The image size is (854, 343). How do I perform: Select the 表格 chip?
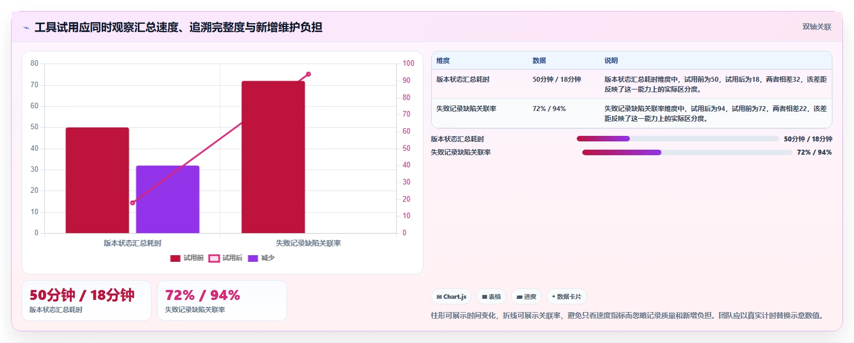tap(491, 297)
